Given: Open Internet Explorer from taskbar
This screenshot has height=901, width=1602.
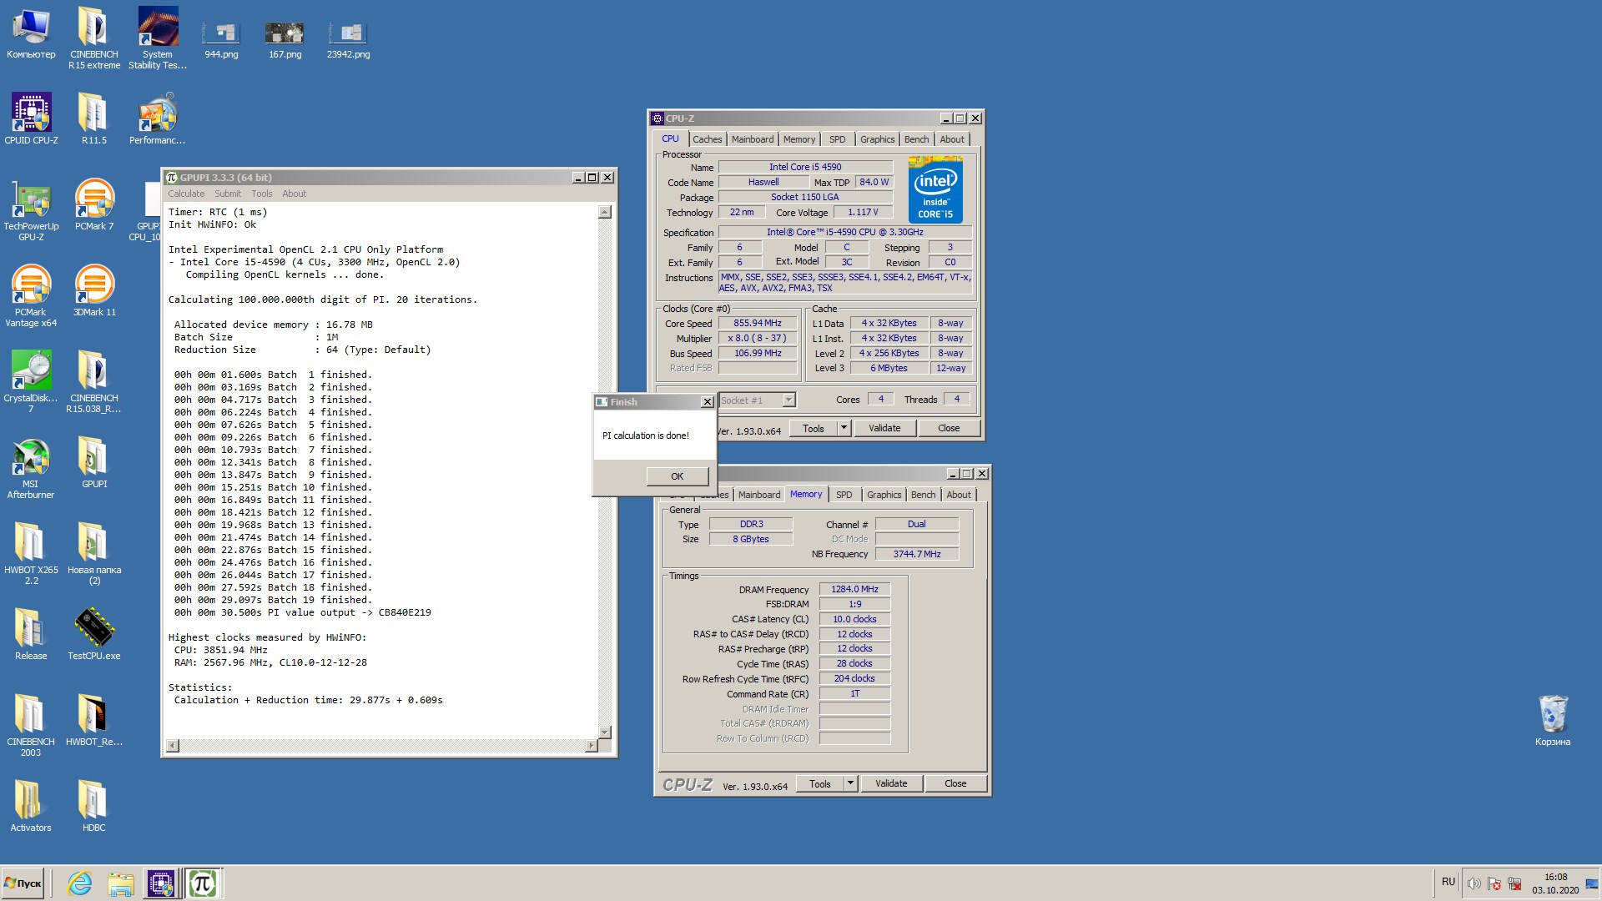Looking at the screenshot, I should pos(80,883).
